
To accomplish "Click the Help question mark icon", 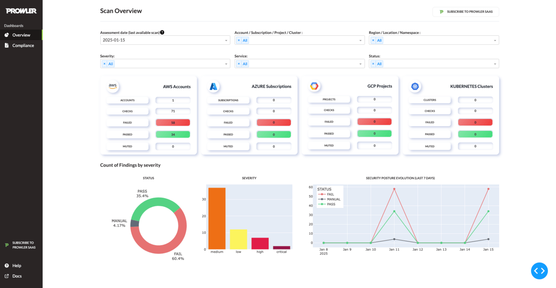I will [7, 266].
